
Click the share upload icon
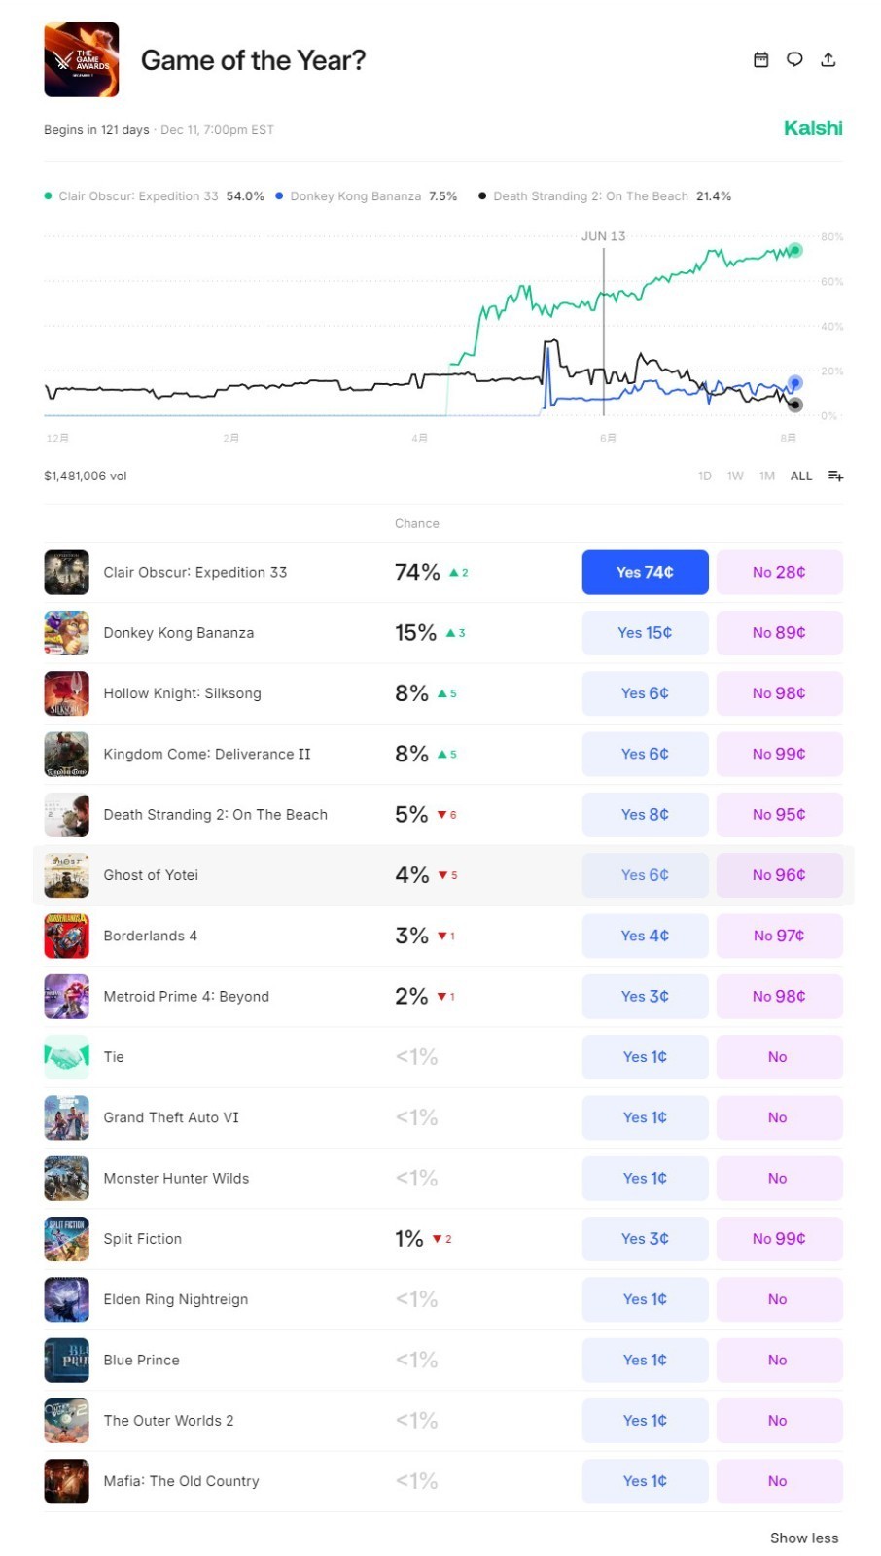[x=828, y=60]
